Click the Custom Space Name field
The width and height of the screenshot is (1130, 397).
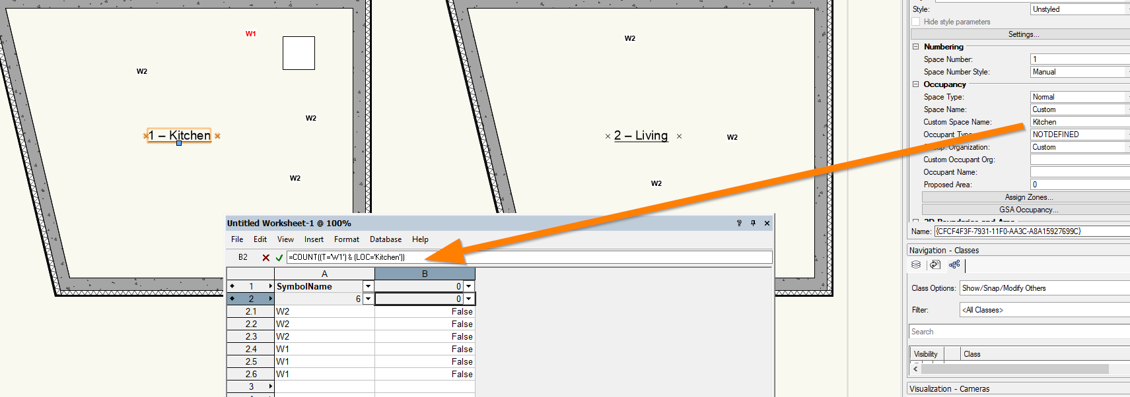[x=1079, y=122]
